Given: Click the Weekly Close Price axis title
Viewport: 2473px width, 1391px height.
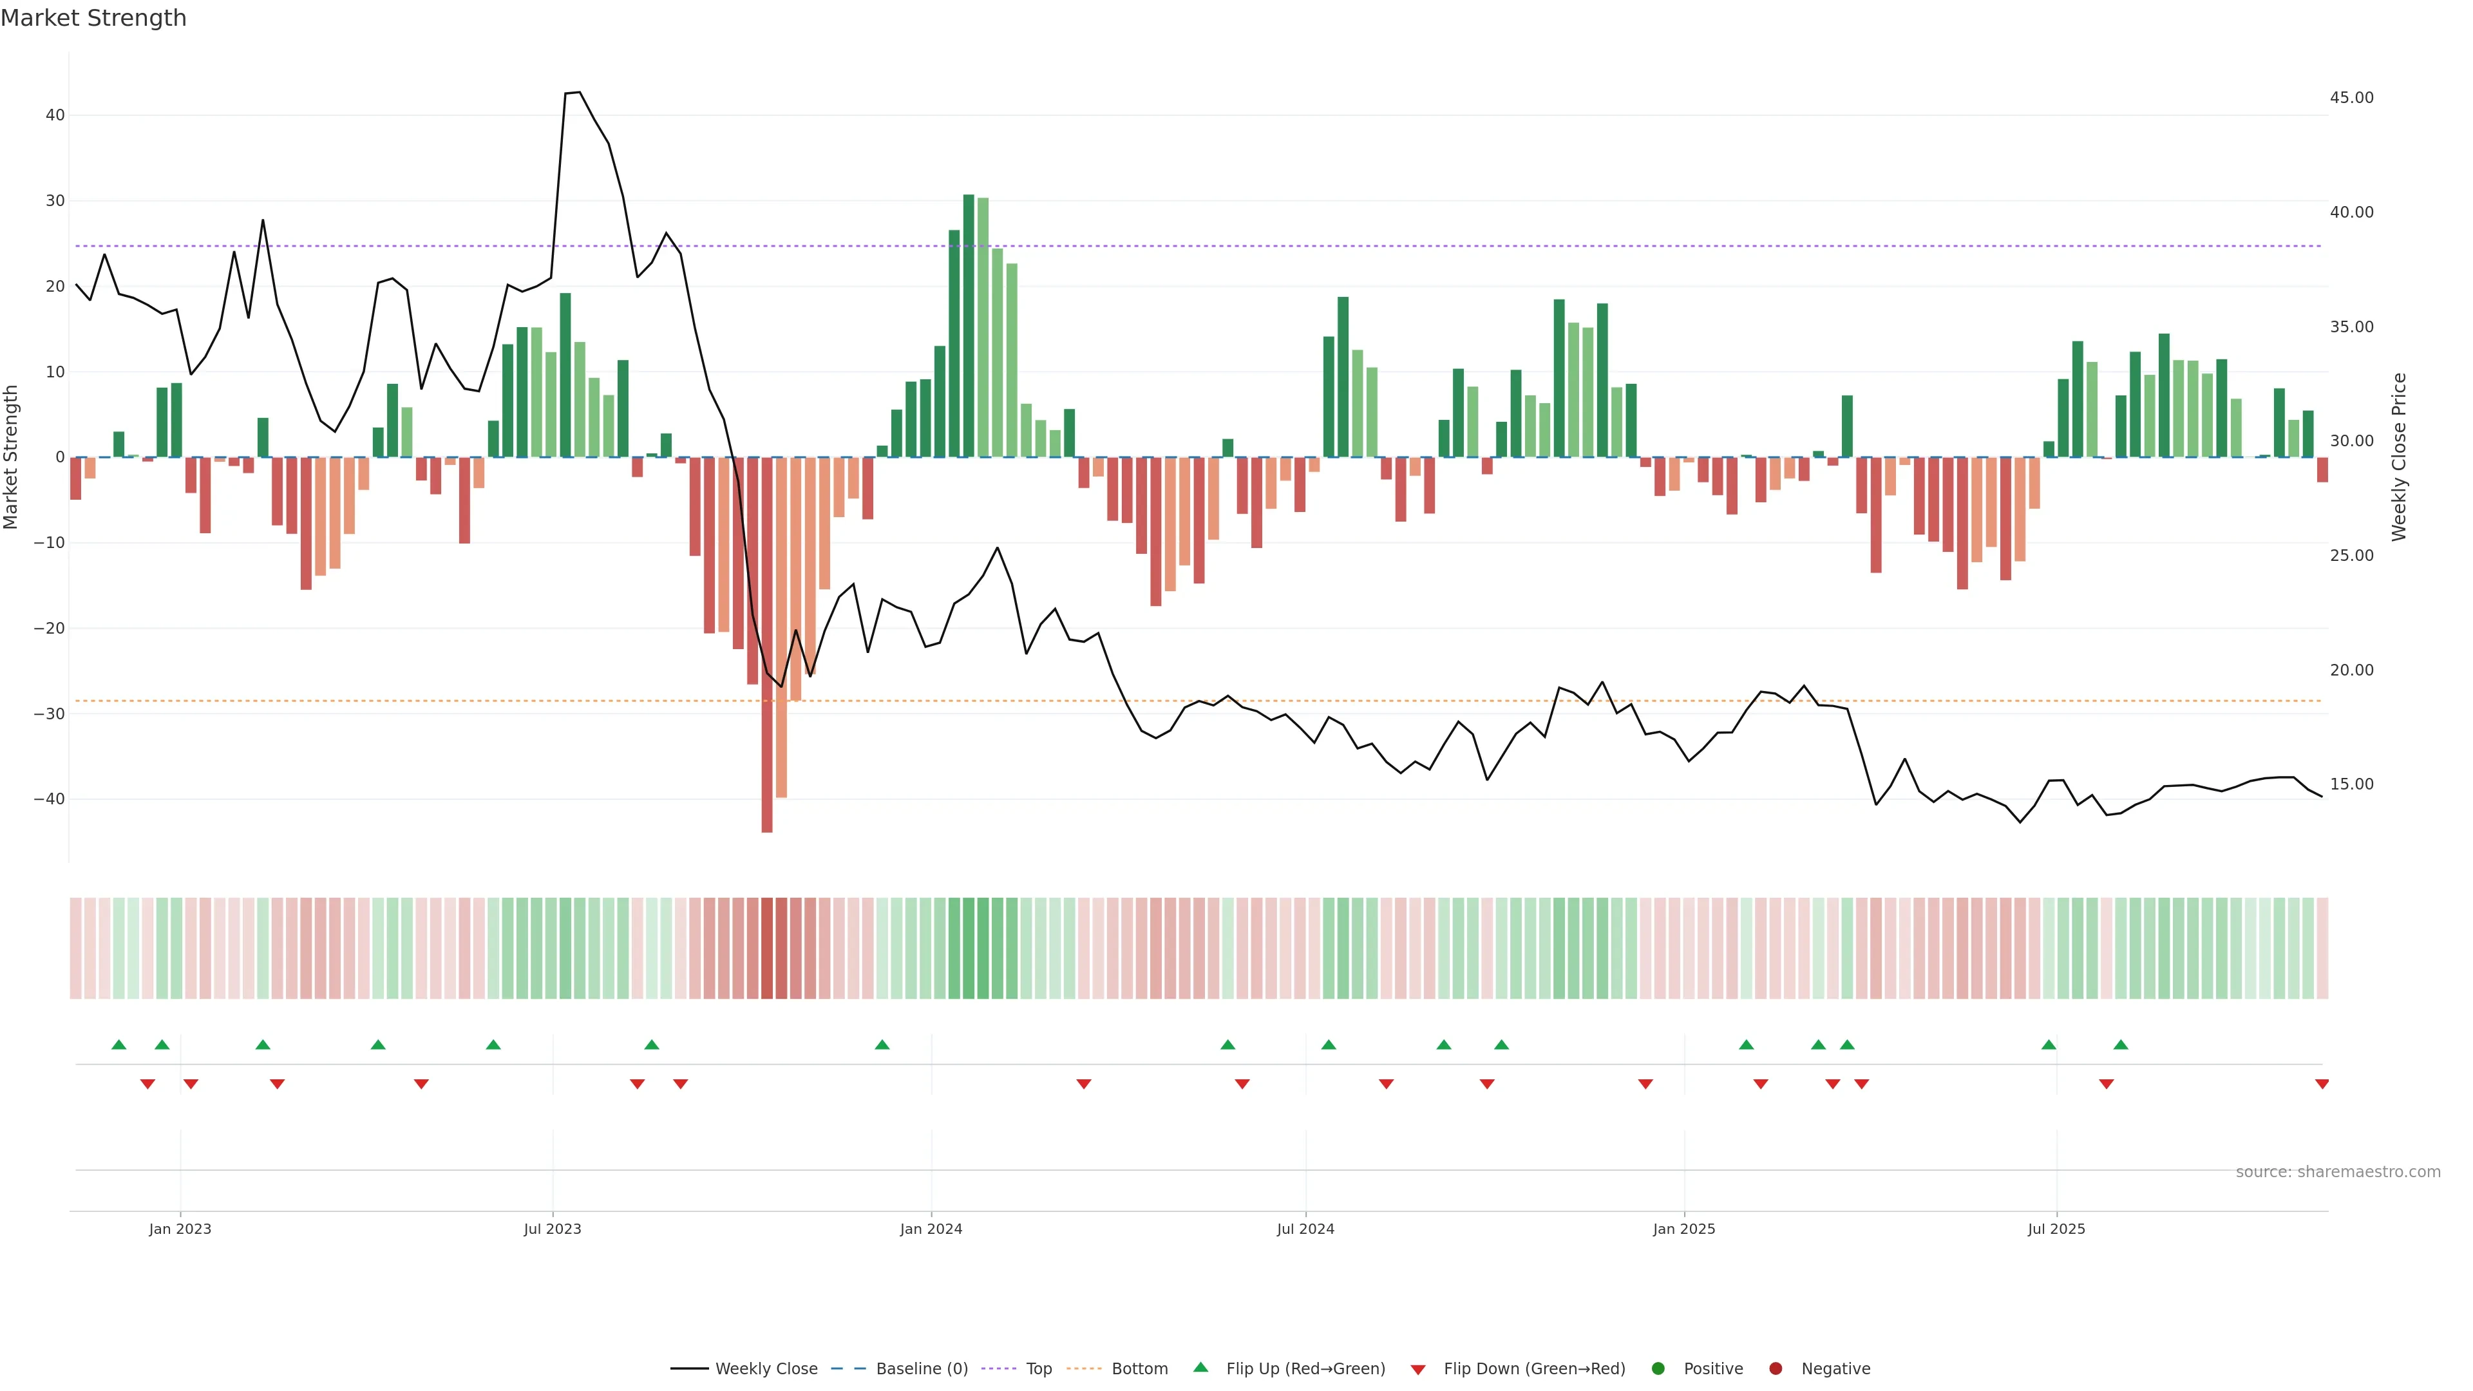Looking at the screenshot, I should click(x=2399, y=457).
